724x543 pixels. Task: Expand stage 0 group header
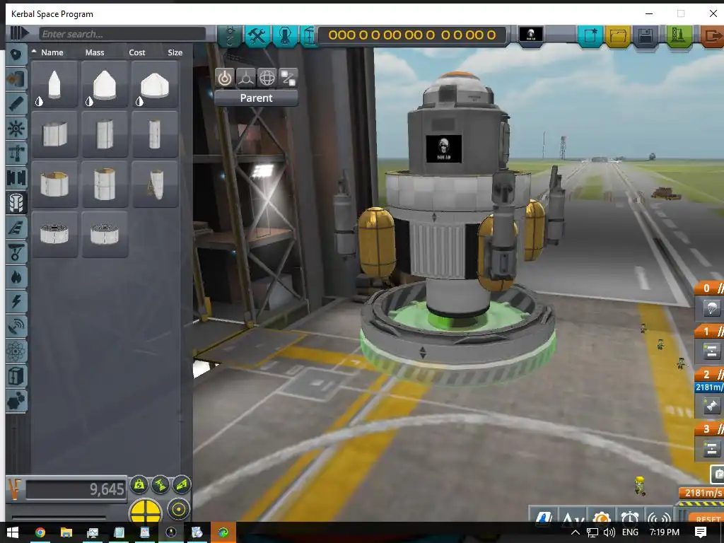coord(710,288)
